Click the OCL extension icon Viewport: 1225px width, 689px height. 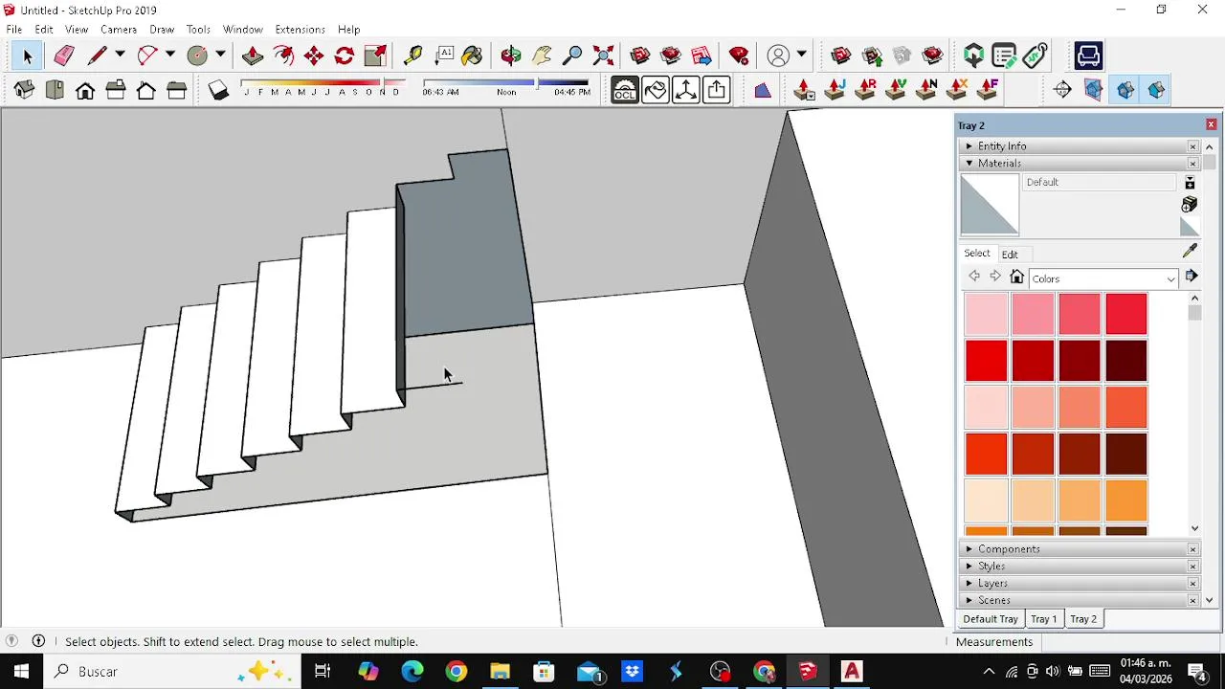click(x=625, y=90)
